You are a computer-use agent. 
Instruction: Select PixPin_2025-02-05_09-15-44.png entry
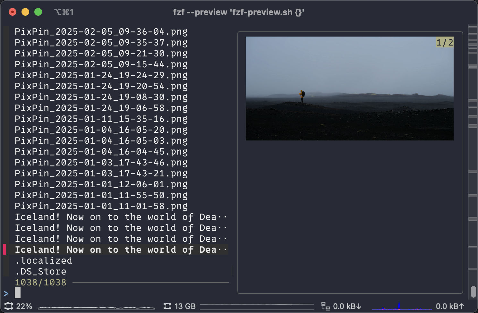(x=101, y=64)
